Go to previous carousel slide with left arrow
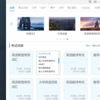 pos(11,24)
